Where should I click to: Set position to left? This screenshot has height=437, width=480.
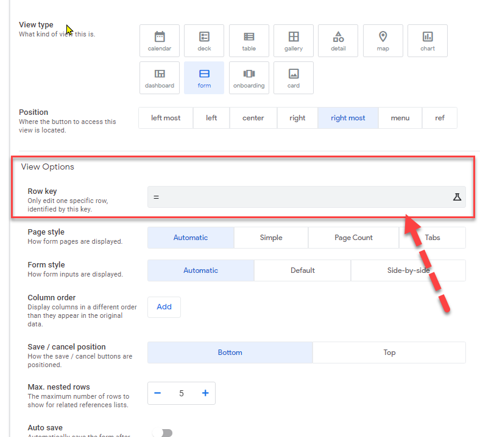pos(211,118)
